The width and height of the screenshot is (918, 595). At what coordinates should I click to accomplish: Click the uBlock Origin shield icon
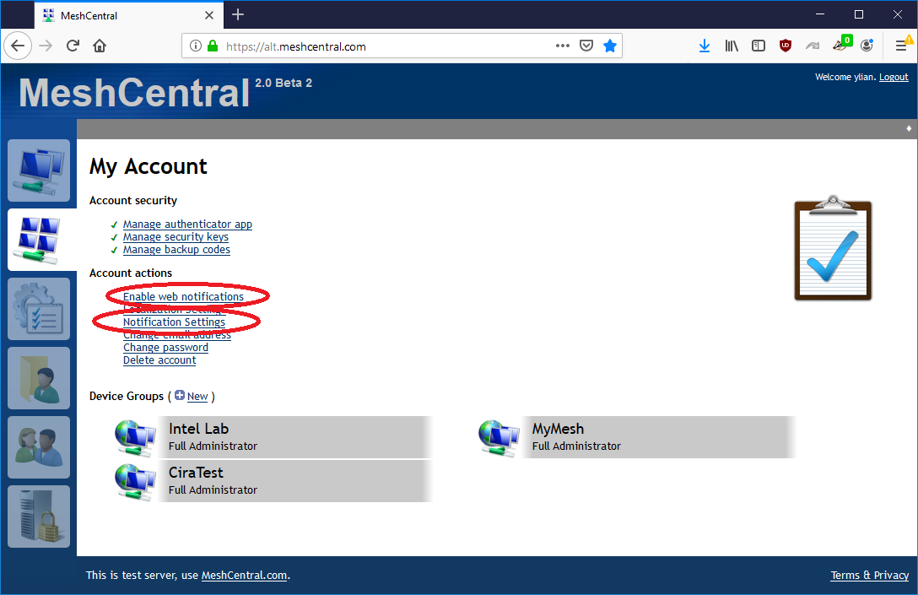786,46
